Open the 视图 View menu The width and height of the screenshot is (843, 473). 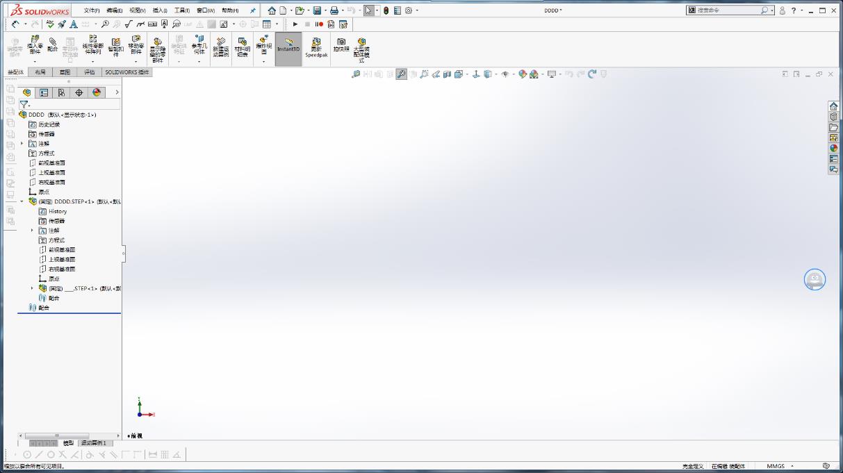[138, 10]
